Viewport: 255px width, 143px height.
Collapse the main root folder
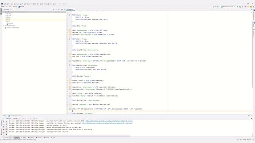(4, 12)
